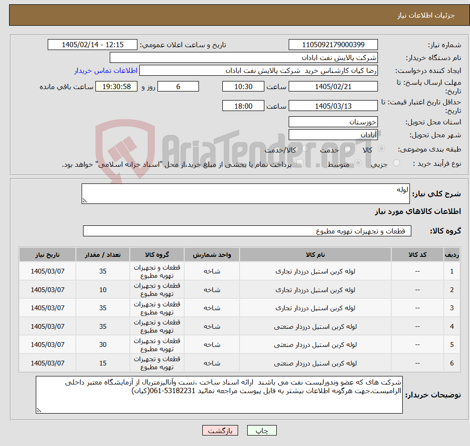Click the remaining time field 19:30:58
The image size is (470, 446).
(116, 87)
